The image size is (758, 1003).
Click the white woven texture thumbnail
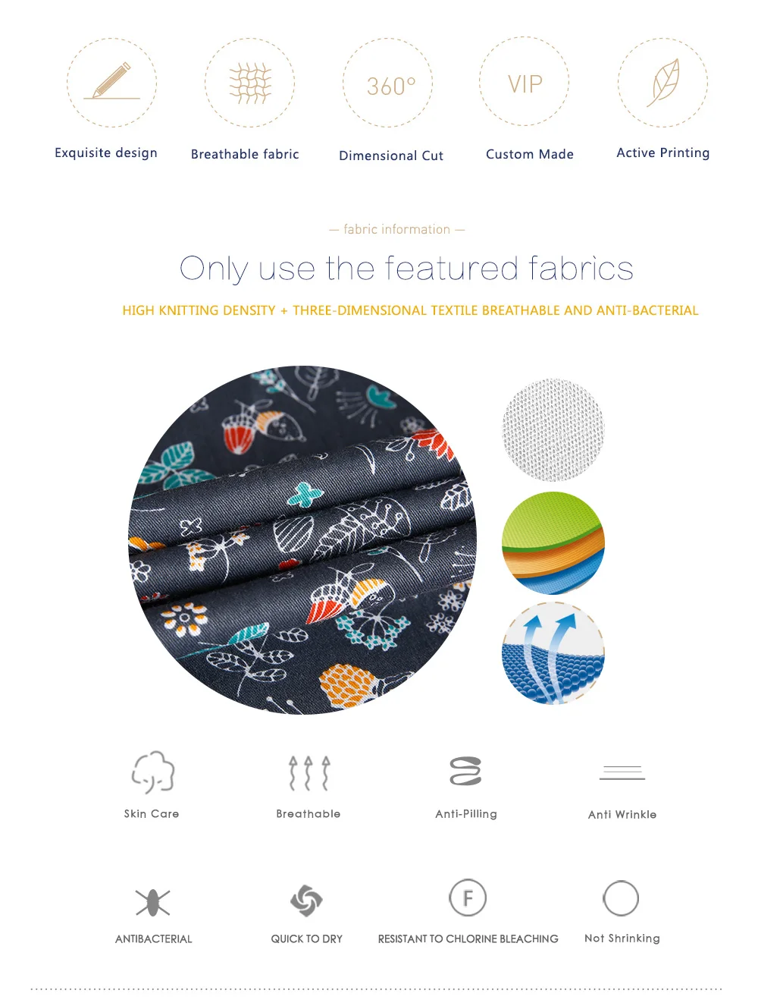point(553,430)
